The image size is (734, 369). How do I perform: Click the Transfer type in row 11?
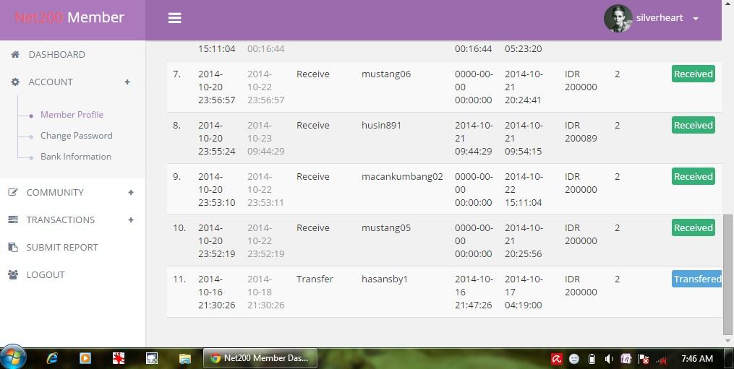(315, 279)
